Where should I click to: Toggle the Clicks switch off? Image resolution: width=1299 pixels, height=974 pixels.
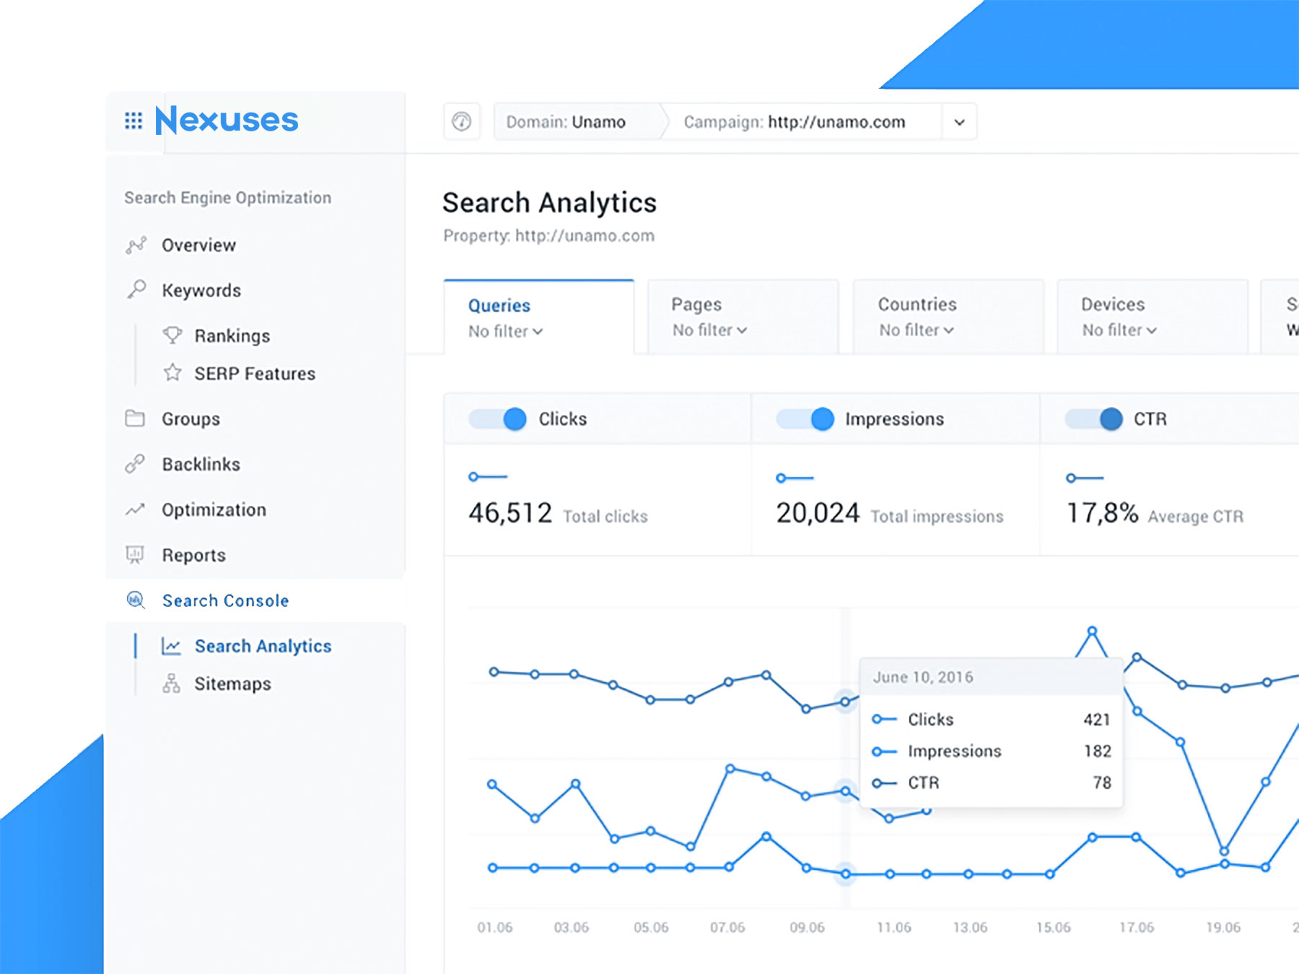pyautogui.click(x=498, y=418)
